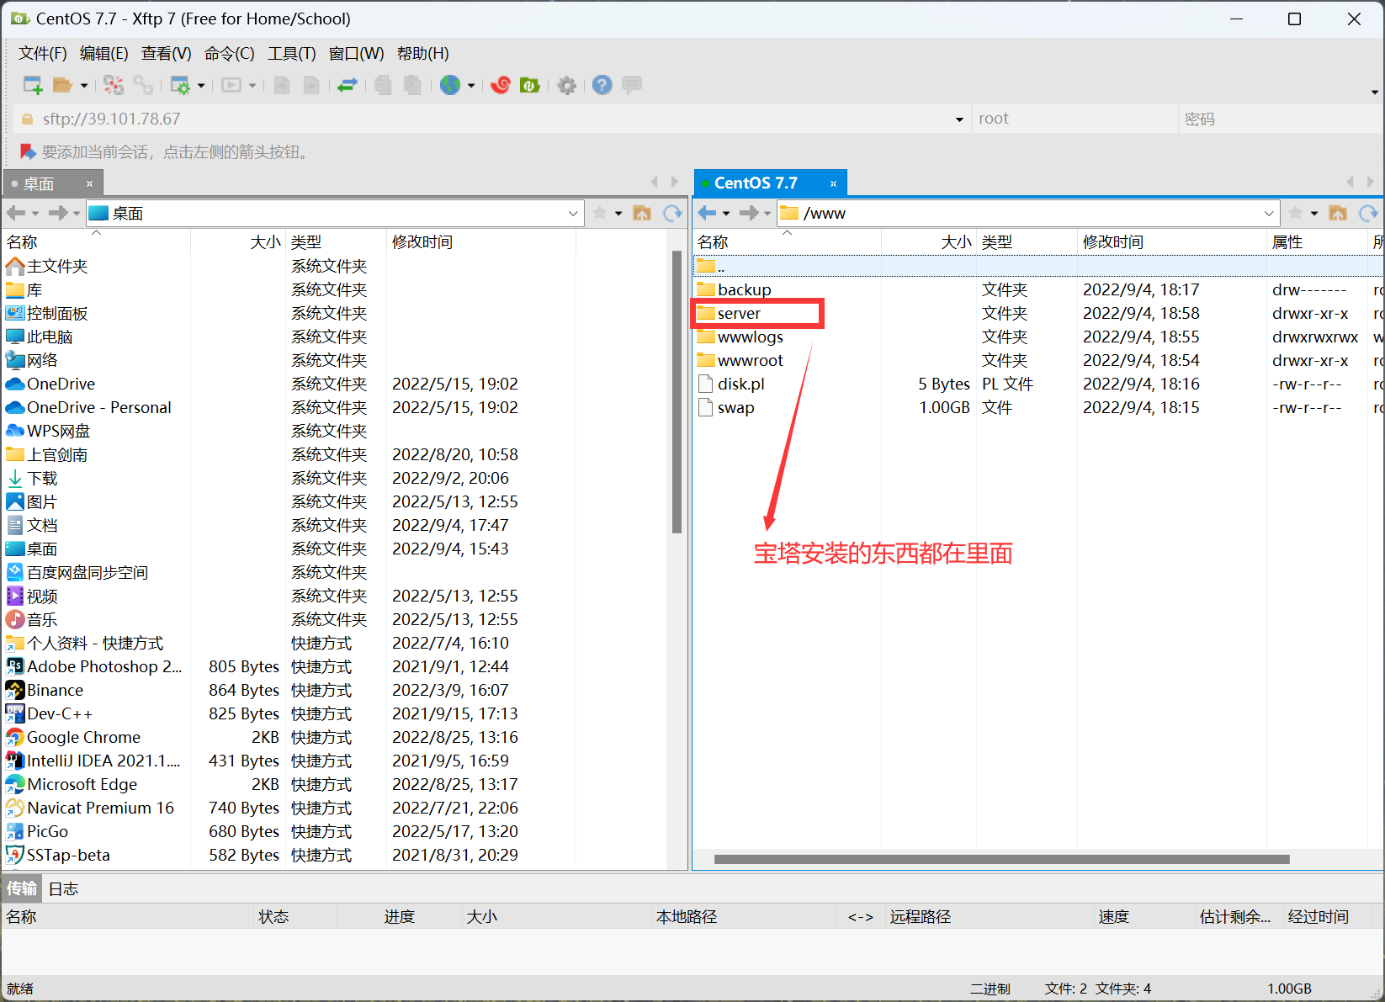Open the folder icon dropdown arrow
Screen dimensions: 1385x1002
[x=83, y=86]
